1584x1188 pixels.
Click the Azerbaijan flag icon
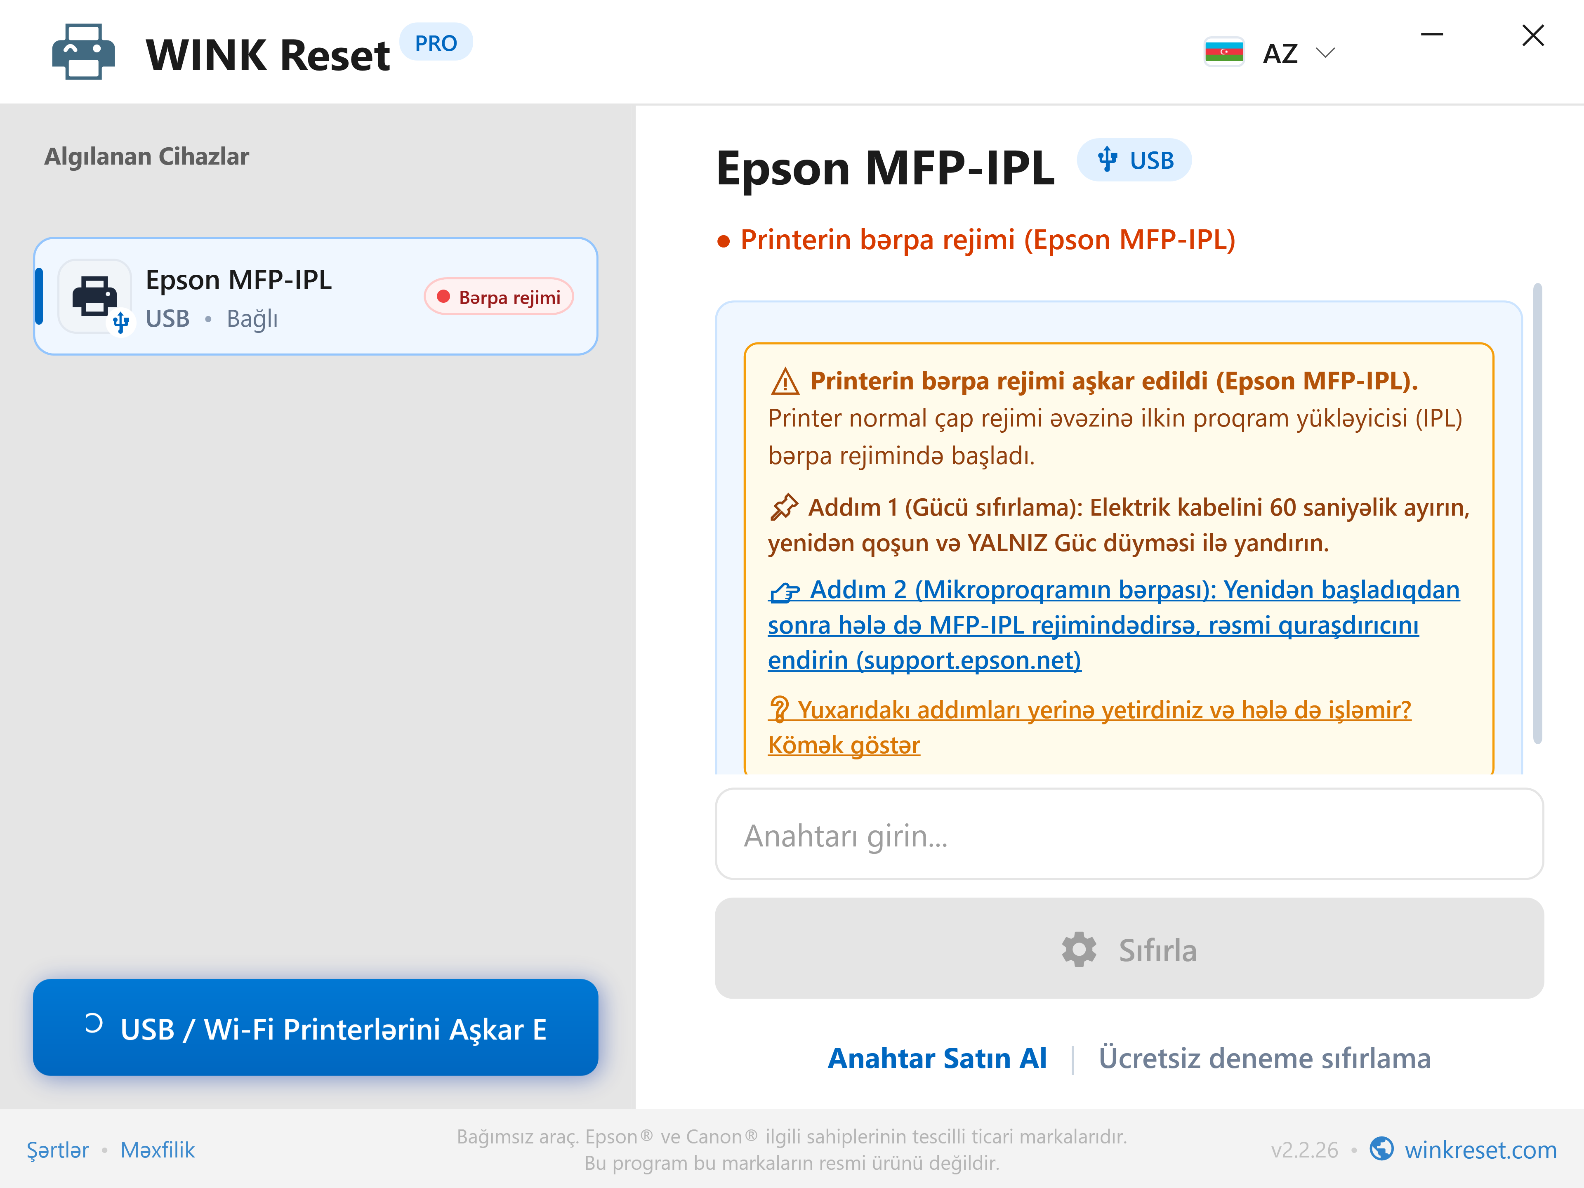(x=1224, y=52)
